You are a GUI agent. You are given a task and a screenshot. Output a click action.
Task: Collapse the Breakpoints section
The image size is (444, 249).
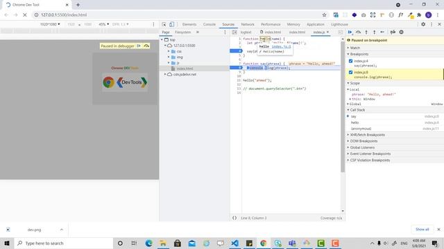(359, 54)
